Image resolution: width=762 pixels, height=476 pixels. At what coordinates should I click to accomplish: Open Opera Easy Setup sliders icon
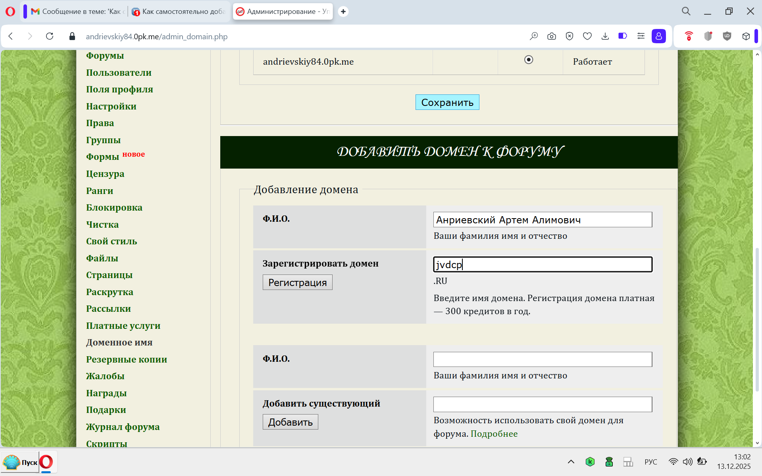click(641, 36)
